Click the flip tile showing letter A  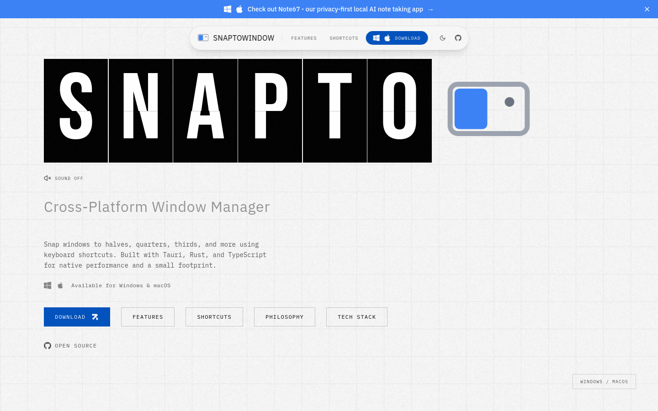point(206,111)
